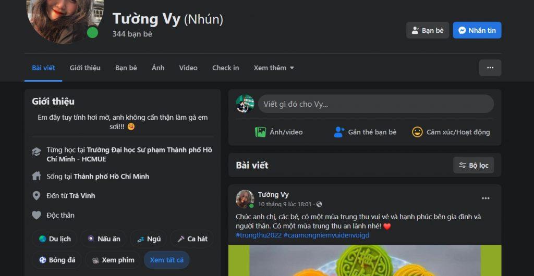This screenshot has height=276, width=534.
Task: Click the globe privacy icon on the post
Action: [319, 204]
